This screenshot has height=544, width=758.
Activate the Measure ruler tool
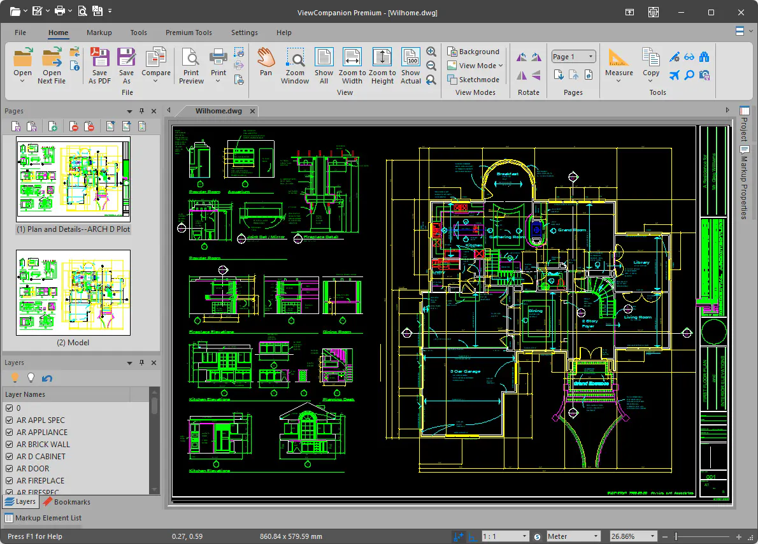click(x=619, y=65)
